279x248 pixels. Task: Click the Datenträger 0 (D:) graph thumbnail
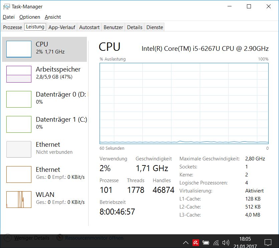[x=19, y=99]
